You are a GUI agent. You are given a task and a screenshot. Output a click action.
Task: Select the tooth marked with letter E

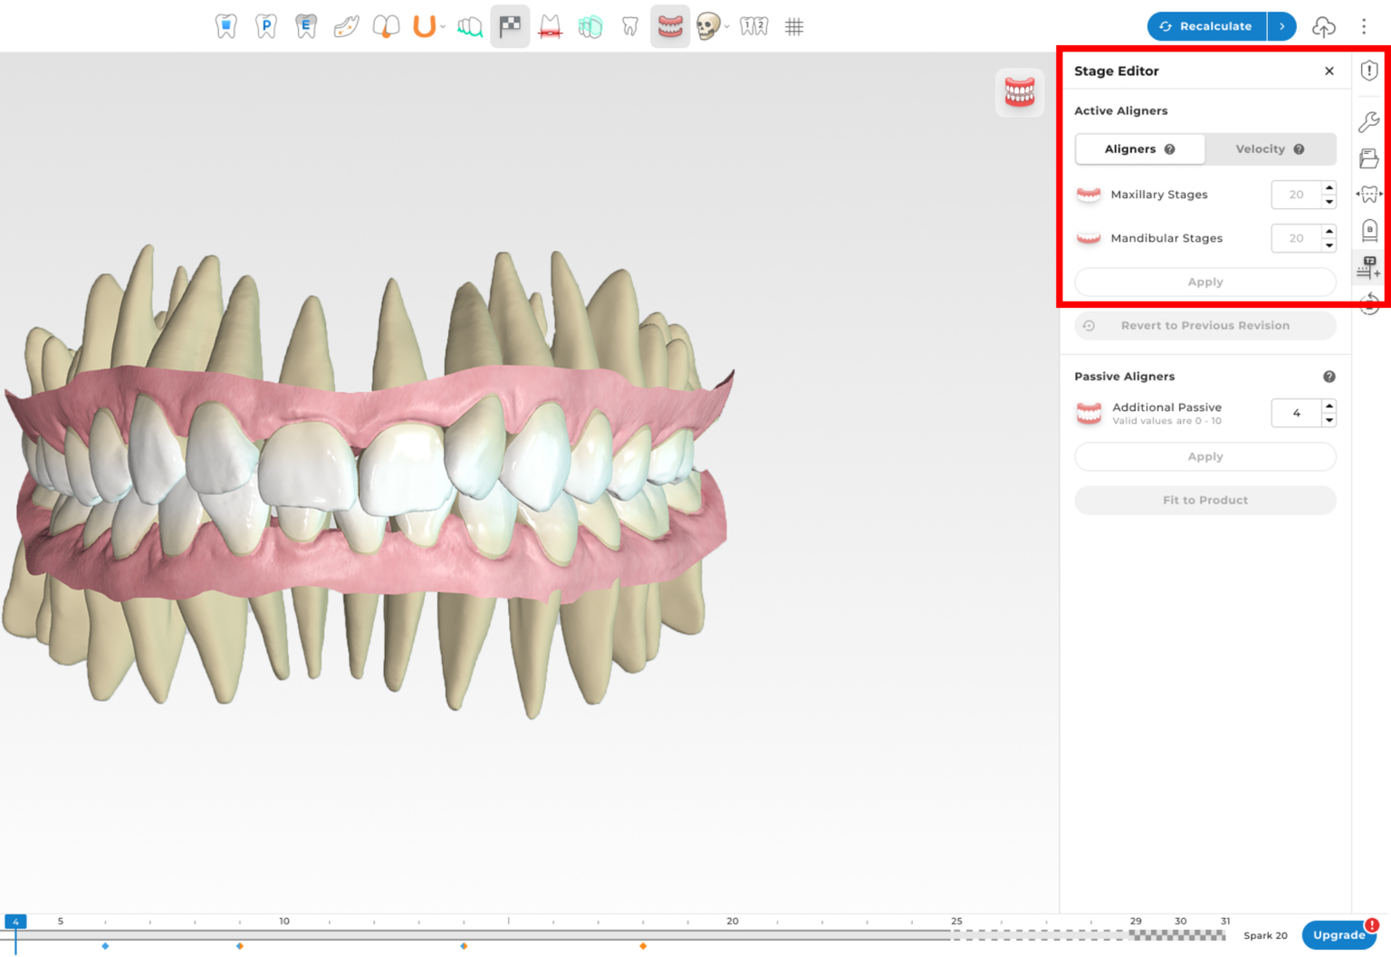click(304, 26)
